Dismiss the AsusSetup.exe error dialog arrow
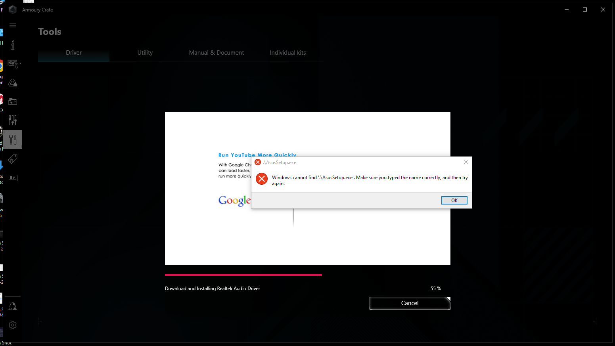The width and height of the screenshot is (615, 346). click(x=466, y=162)
